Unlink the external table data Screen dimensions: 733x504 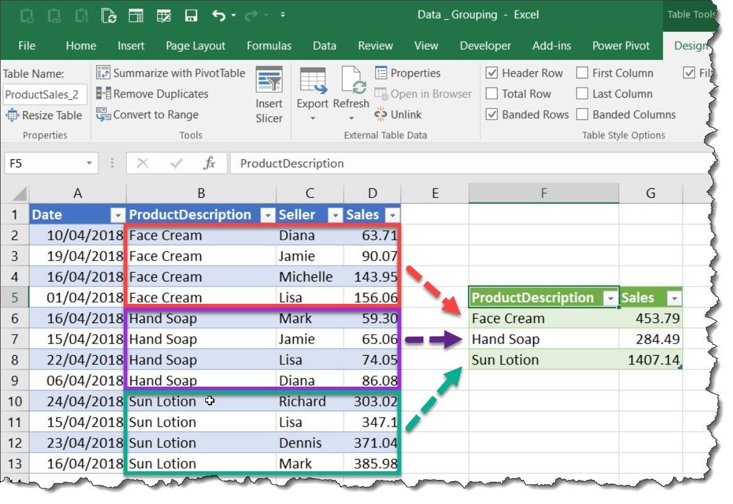[x=405, y=115]
